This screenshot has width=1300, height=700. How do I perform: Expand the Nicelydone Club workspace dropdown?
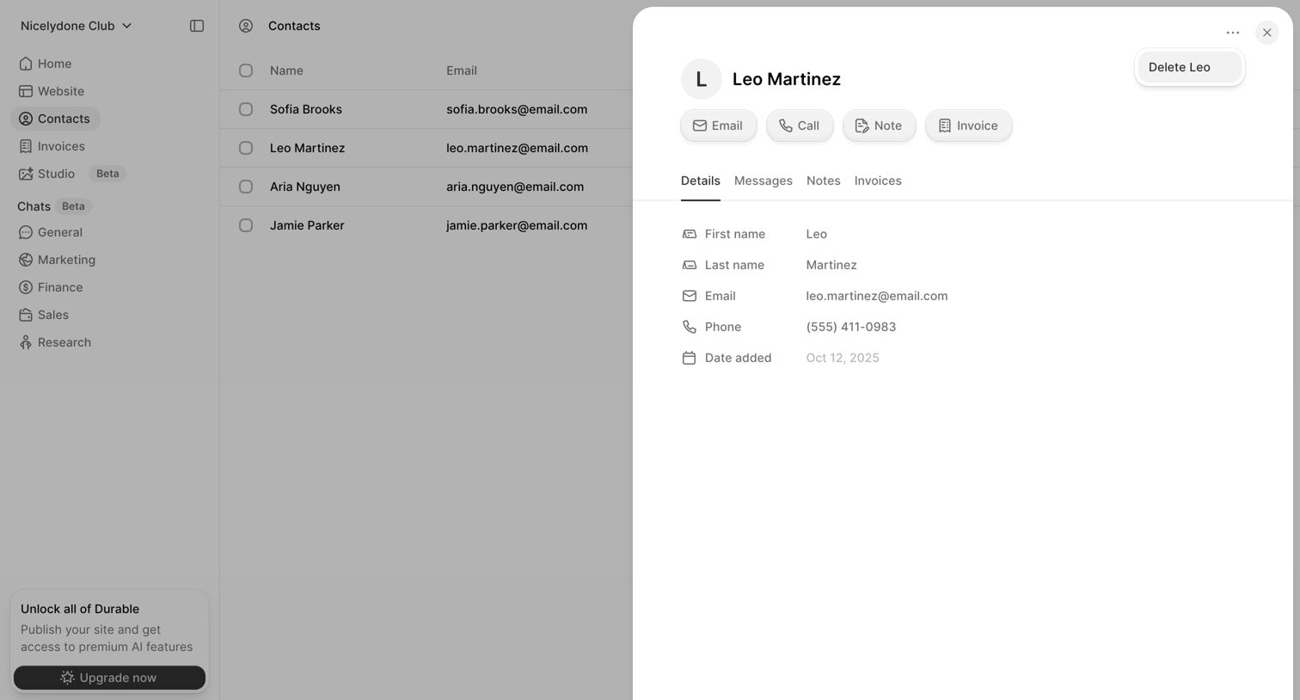77,26
